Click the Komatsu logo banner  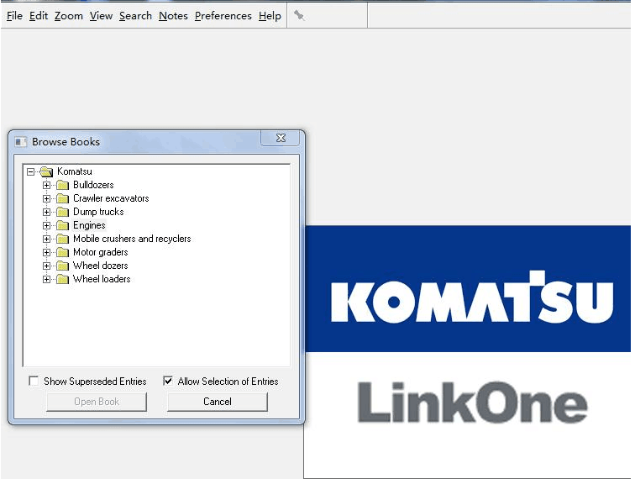click(468, 288)
